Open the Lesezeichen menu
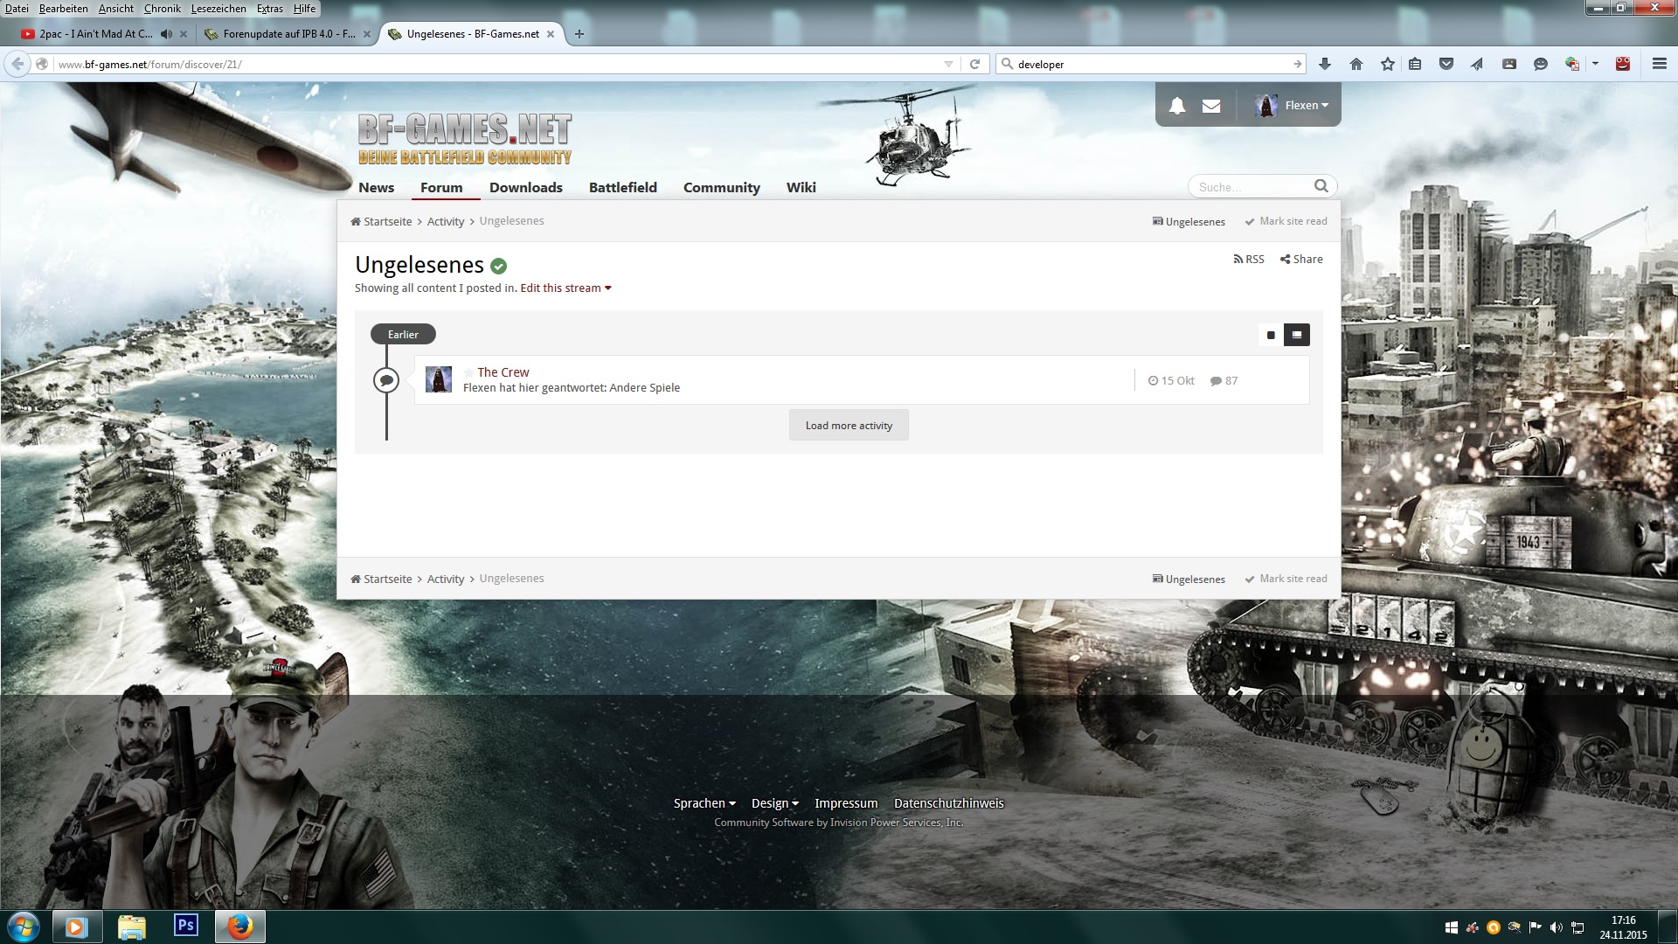 (x=218, y=9)
